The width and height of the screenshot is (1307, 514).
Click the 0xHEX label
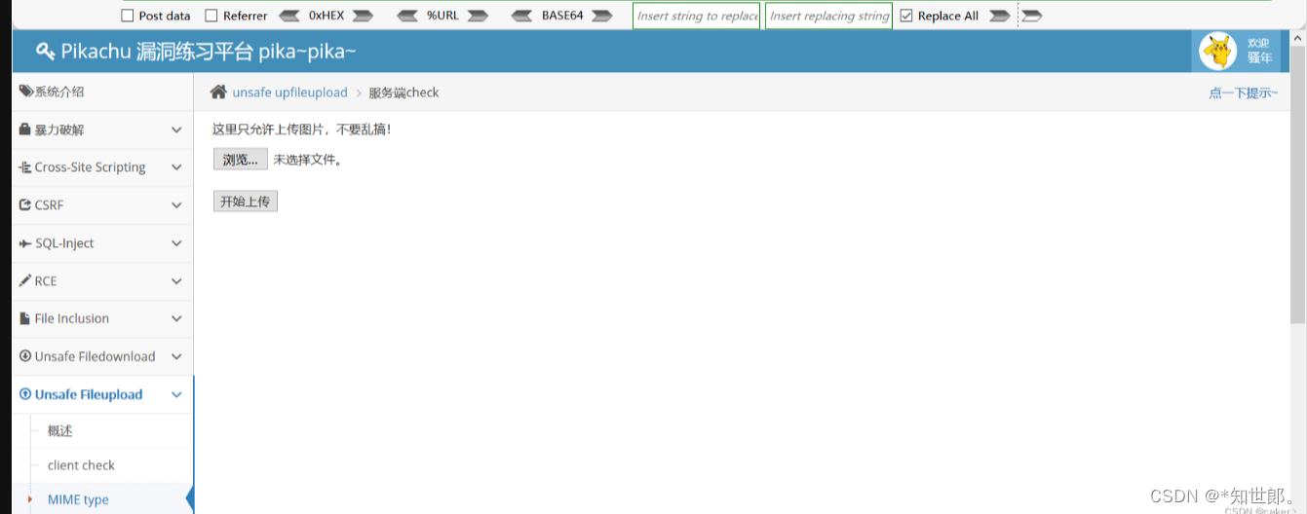point(327,16)
